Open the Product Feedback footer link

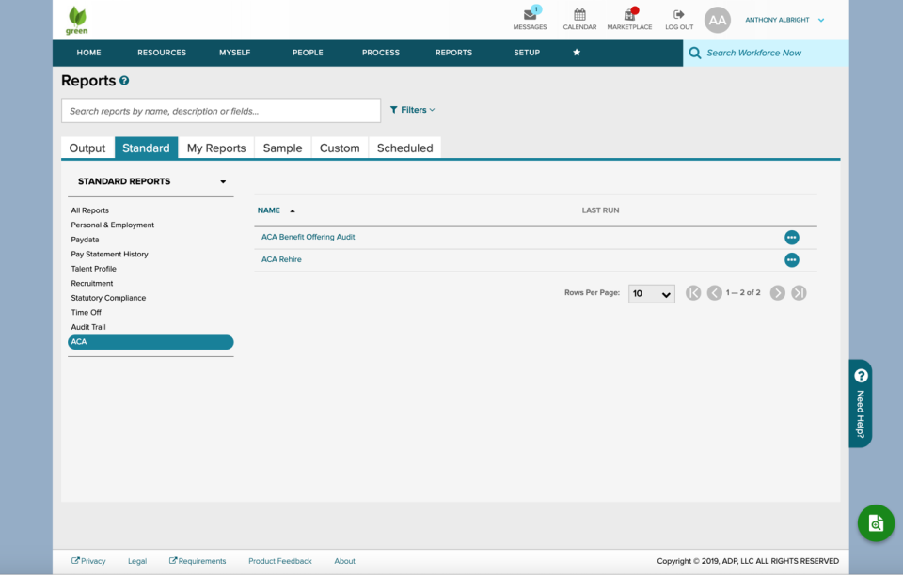point(280,561)
